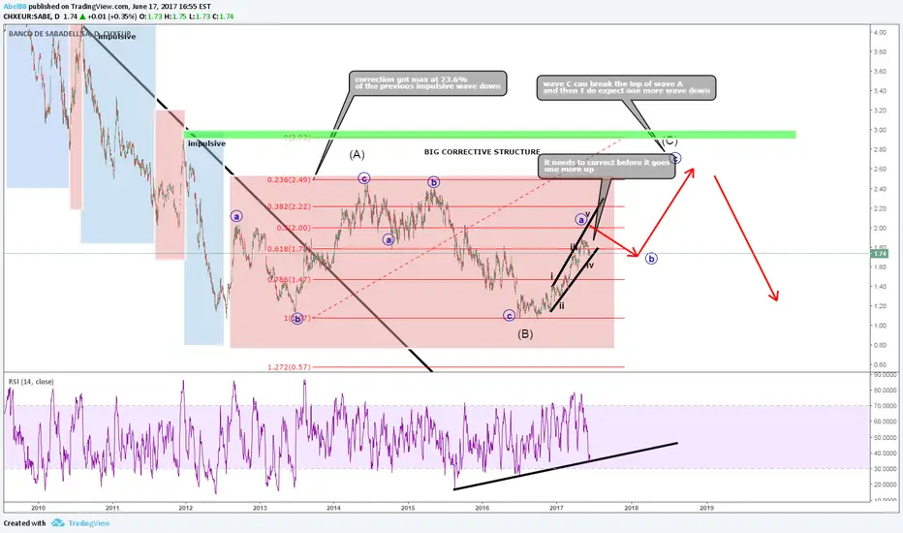The height and width of the screenshot is (533, 903).
Task: Click the 'Created with' footer text
Action: pos(24,523)
